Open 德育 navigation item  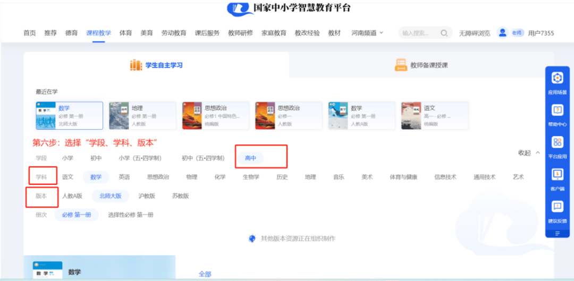coord(71,33)
